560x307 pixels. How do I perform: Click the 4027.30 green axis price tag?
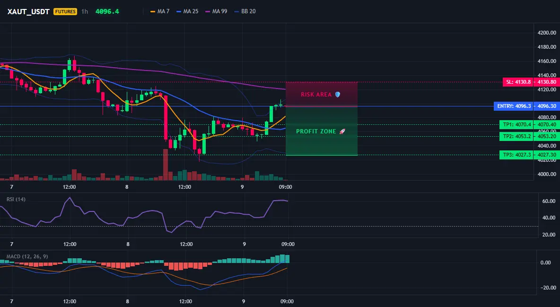547,155
